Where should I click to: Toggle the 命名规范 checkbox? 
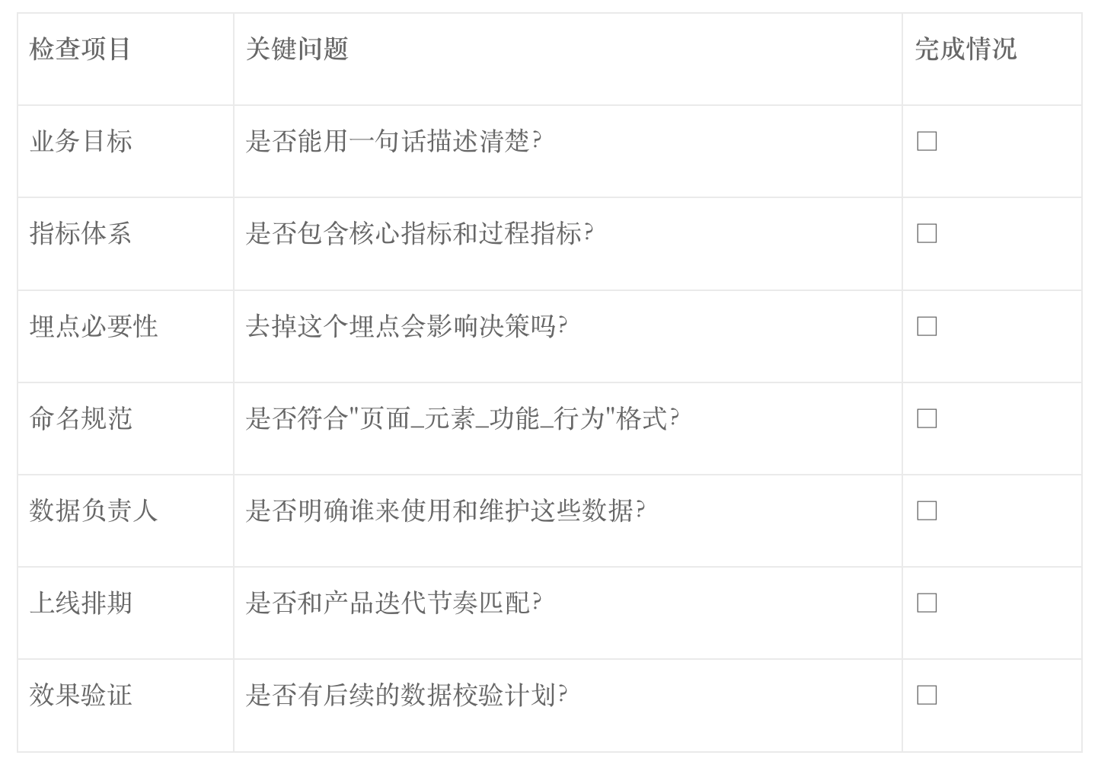tap(927, 418)
